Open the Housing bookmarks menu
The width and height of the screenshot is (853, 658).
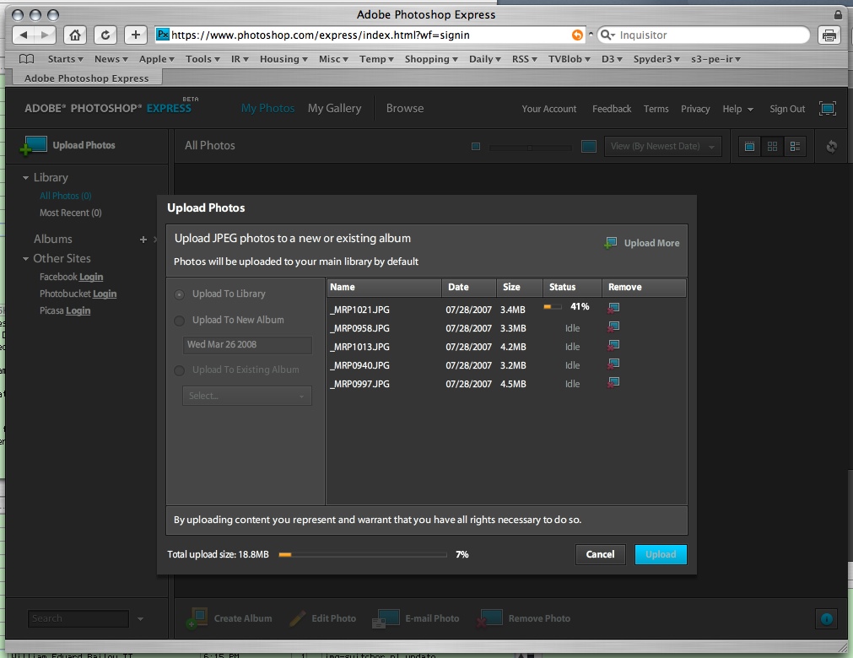(x=283, y=59)
